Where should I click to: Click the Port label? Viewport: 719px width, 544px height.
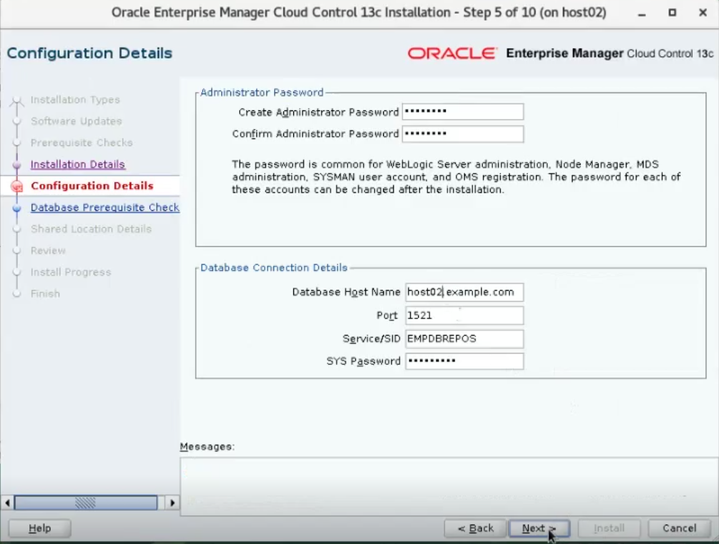point(387,315)
